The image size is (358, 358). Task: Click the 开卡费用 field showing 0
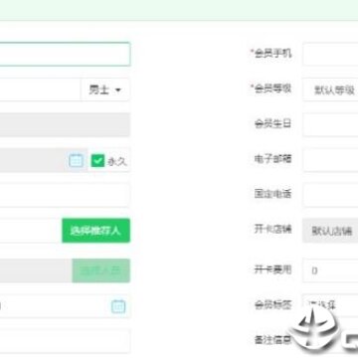pyautogui.click(x=330, y=270)
